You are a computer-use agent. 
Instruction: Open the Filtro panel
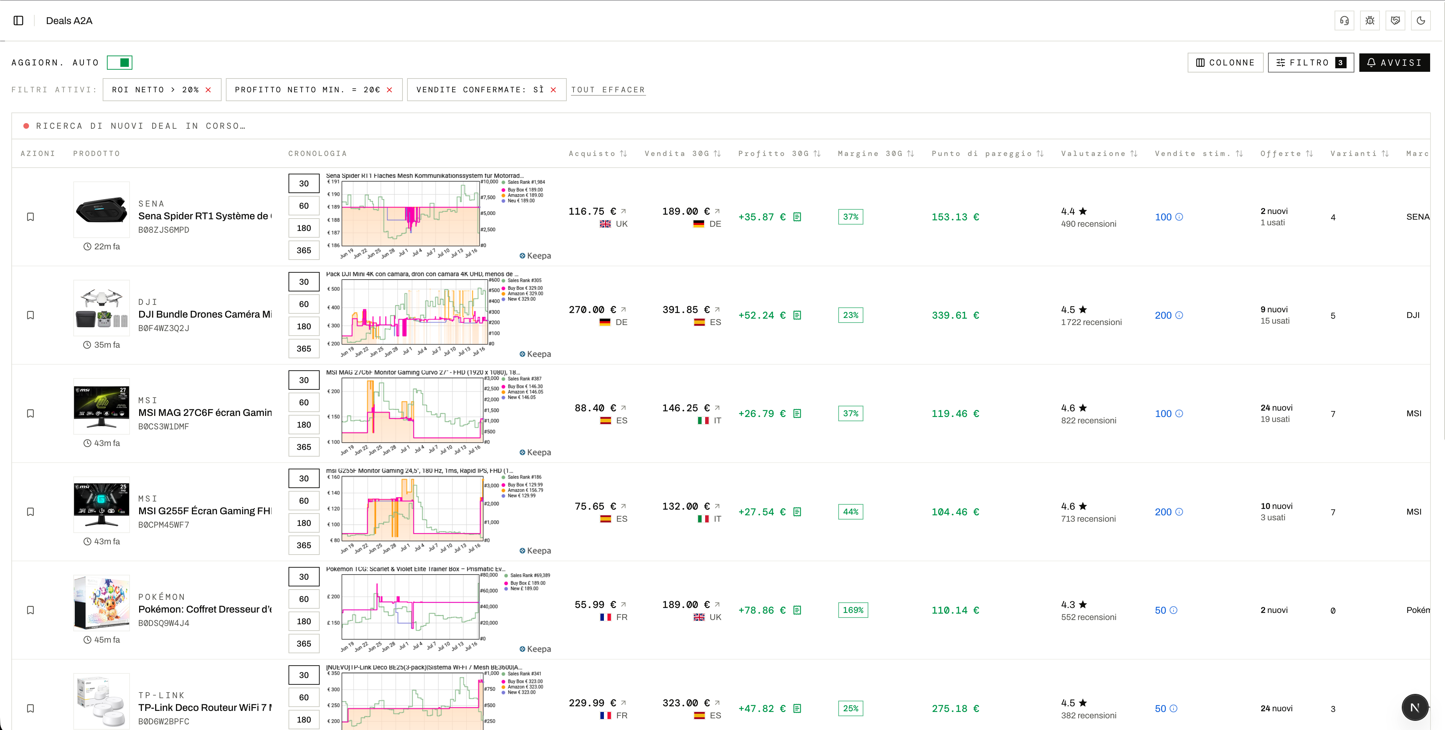coord(1311,63)
